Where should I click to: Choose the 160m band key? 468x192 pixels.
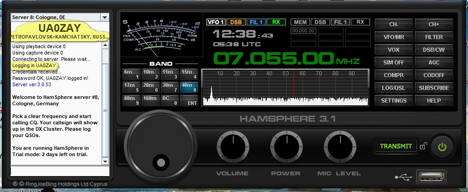(x=150, y=100)
